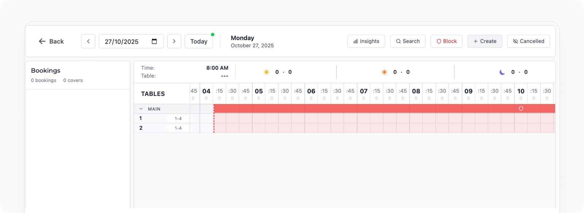The image size is (584, 213).
Task: Click the first sun shift icon
Action: pos(266,72)
